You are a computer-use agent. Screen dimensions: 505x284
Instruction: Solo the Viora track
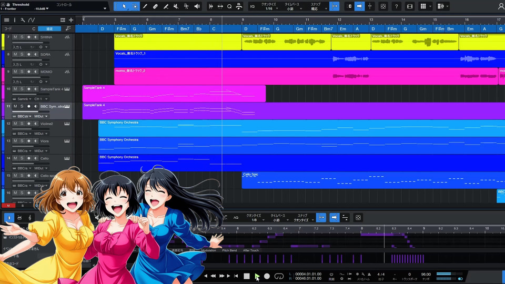click(22, 141)
